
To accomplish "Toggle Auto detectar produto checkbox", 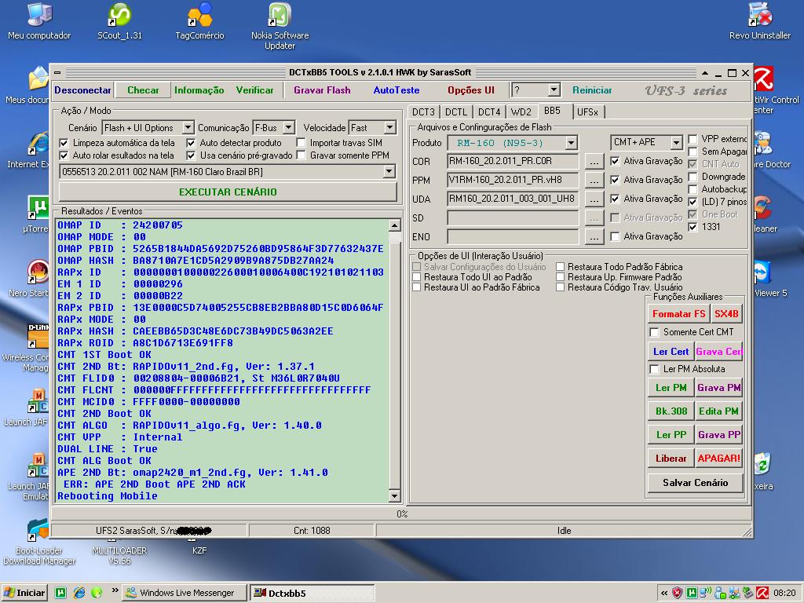I will tap(191, 143).
